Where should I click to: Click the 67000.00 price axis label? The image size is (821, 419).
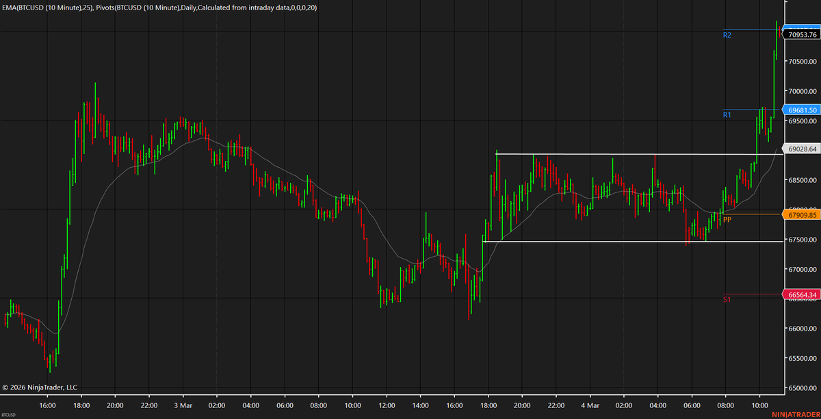803,270
